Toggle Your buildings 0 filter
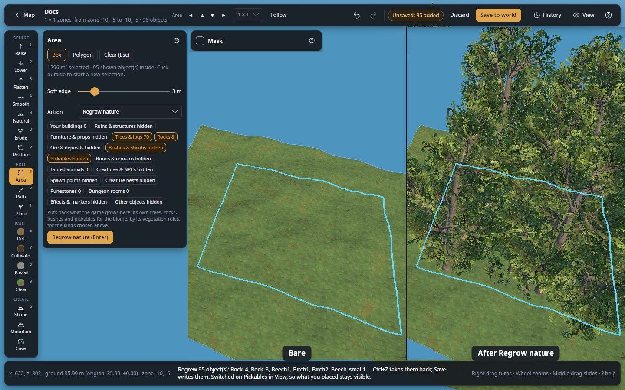This screenshot has width=625, height=390. (68, 126)
